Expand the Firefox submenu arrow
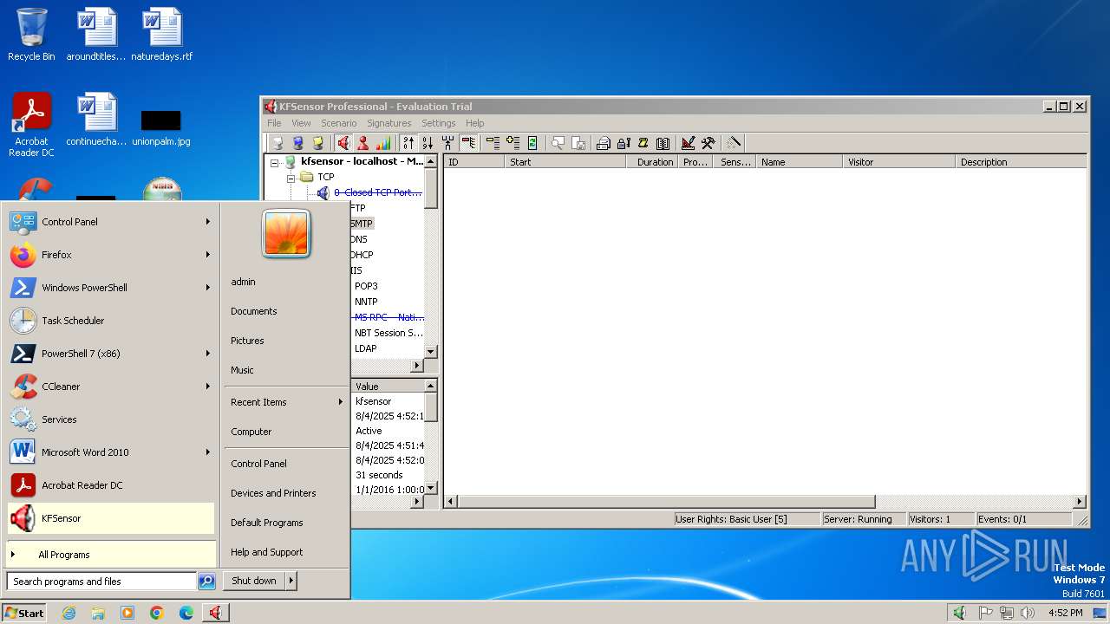This screenshot has height=624, width=1110. click(207, 255)
